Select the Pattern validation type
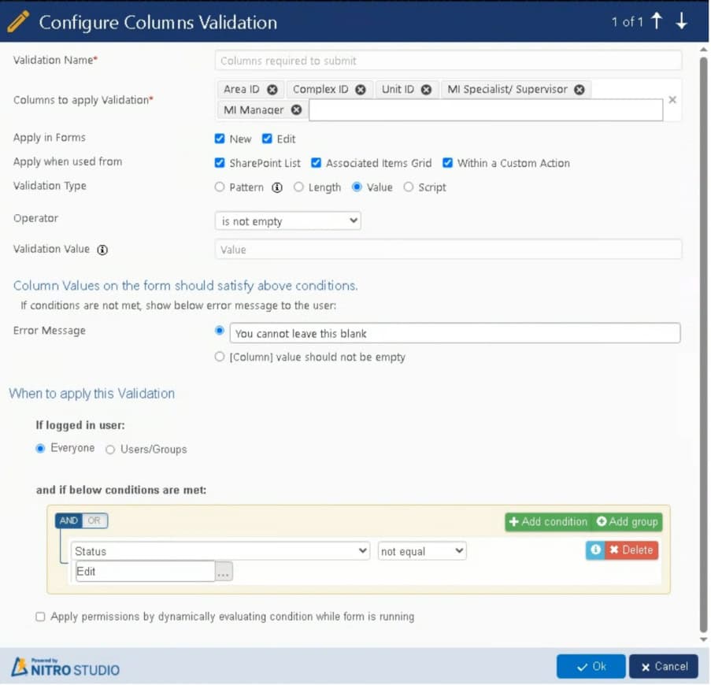This screenshot has height=685, width=711. click(220, 187)
